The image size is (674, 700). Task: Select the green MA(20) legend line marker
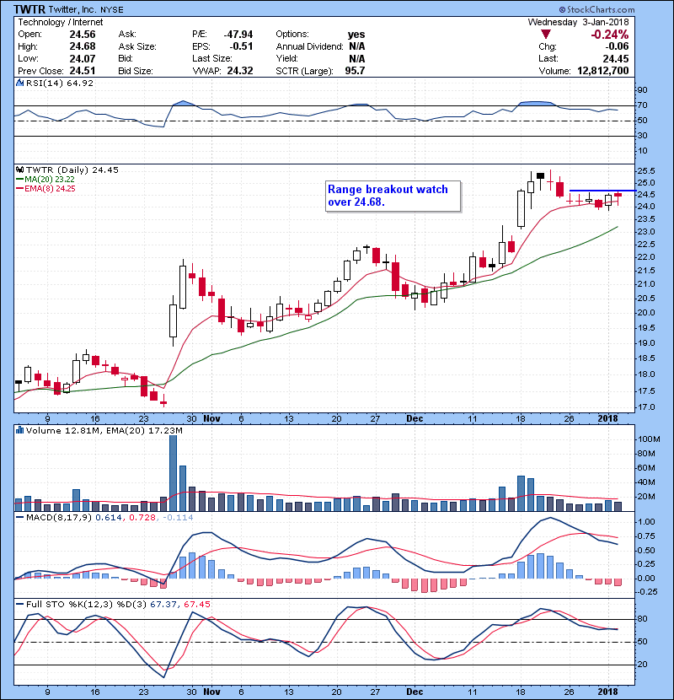pos(19,180)
